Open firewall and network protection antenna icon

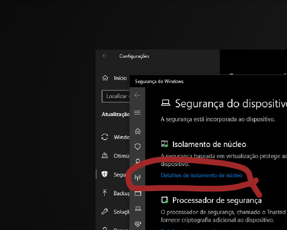click(138, 178)
